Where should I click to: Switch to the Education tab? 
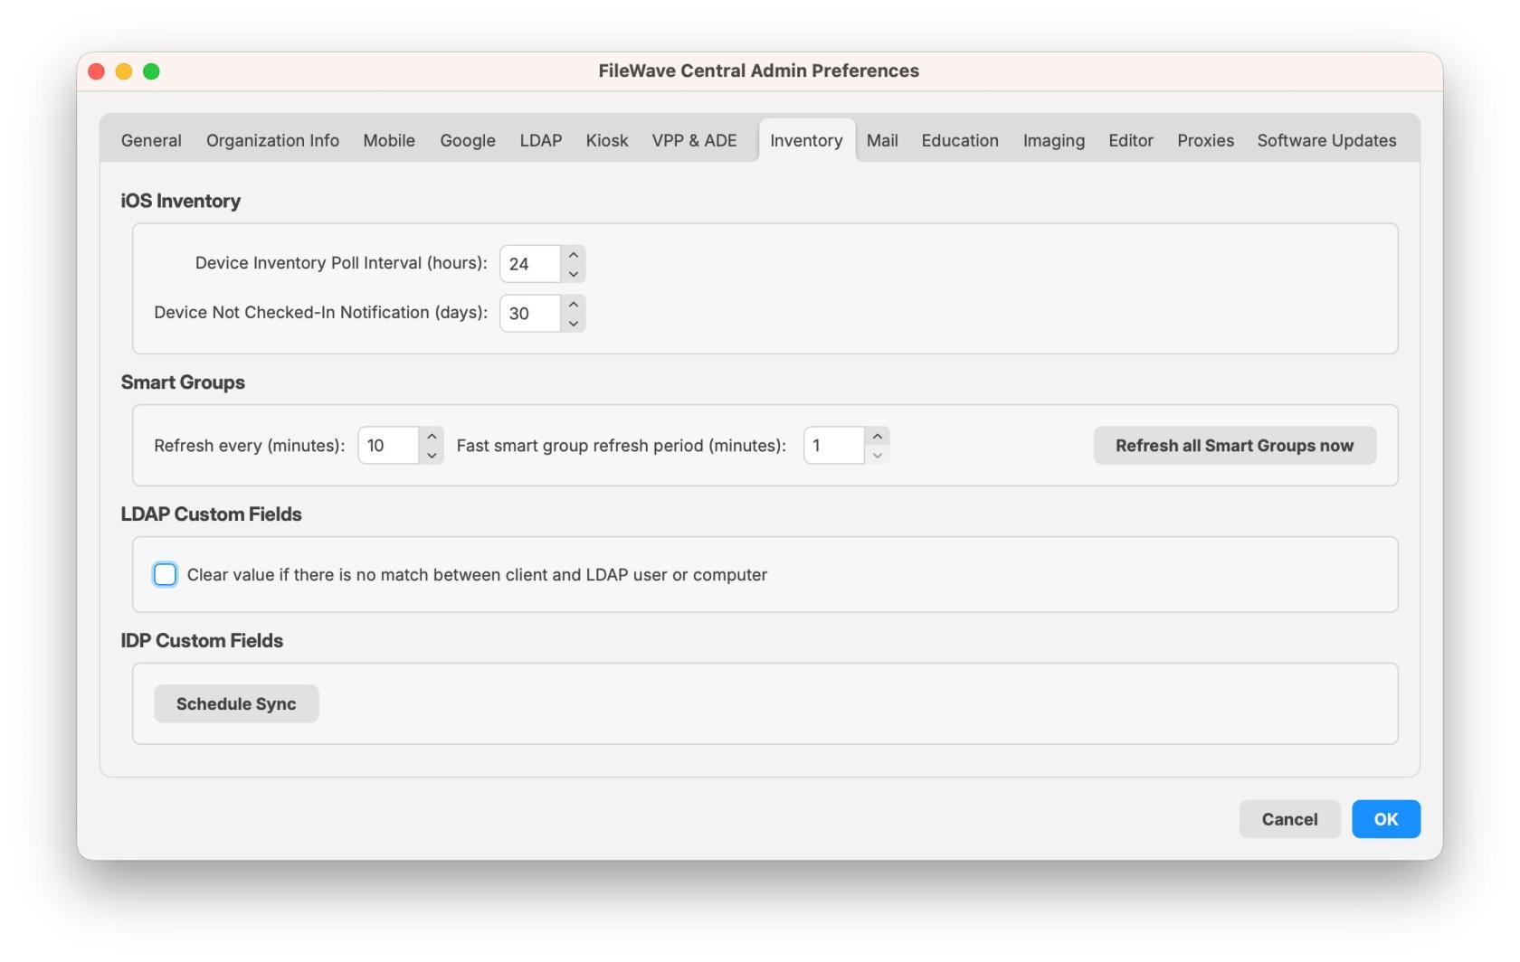point(960,140)
